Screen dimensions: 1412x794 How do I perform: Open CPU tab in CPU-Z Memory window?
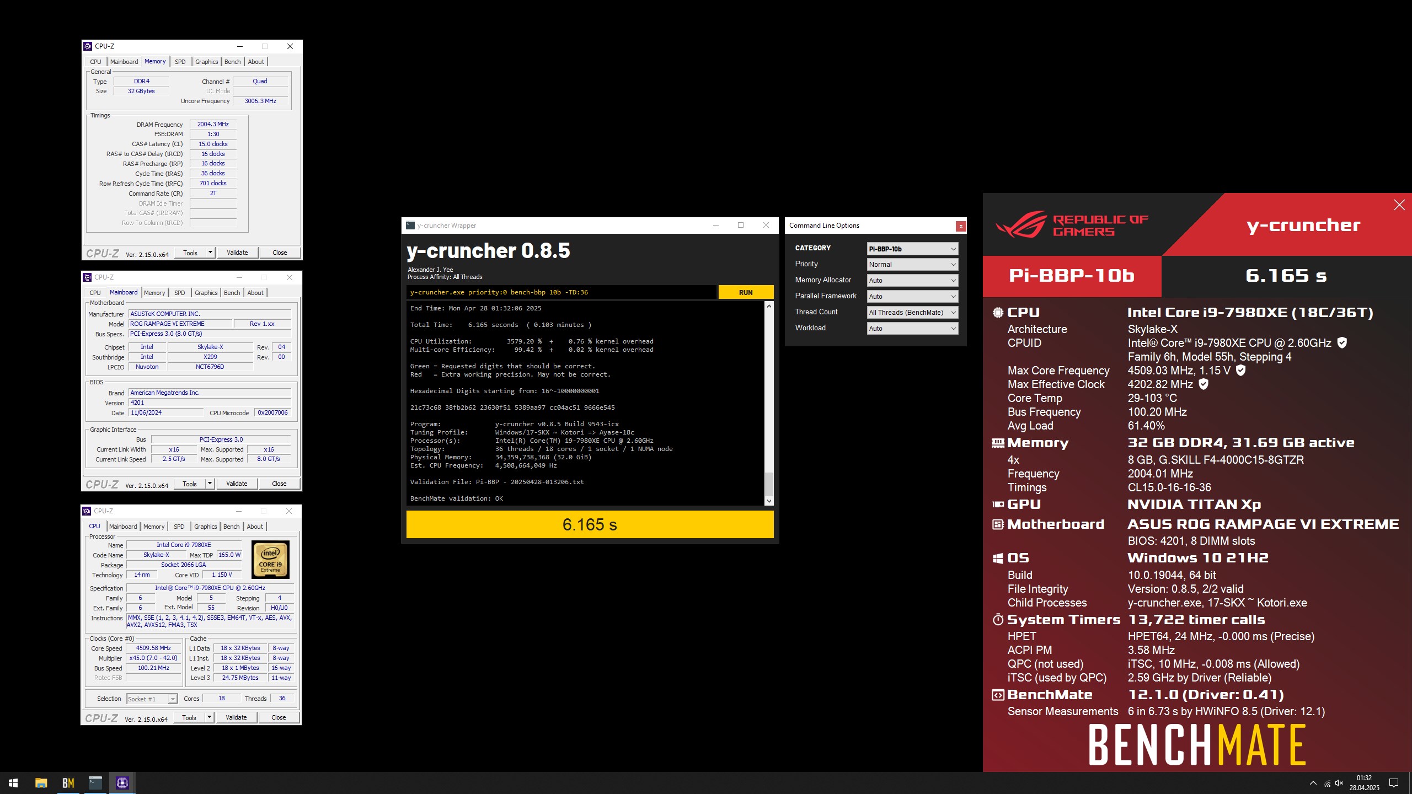[x=96, y=62]
